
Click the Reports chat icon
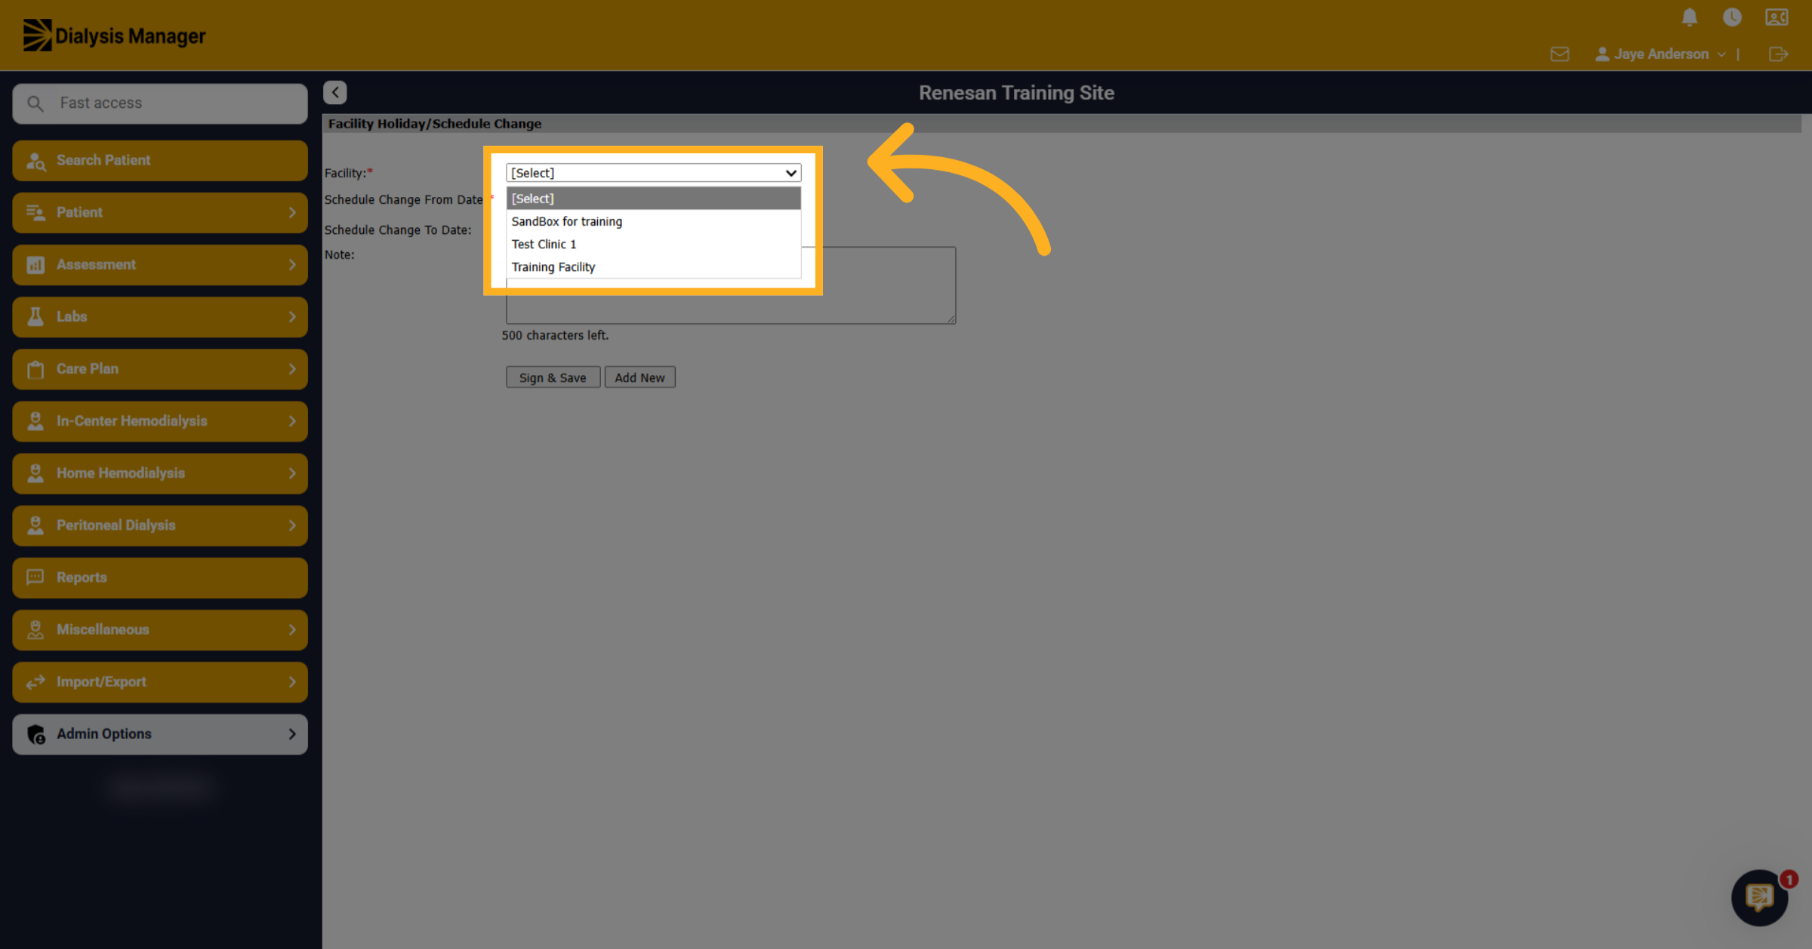pyautogui.click(x=35, y=578)
